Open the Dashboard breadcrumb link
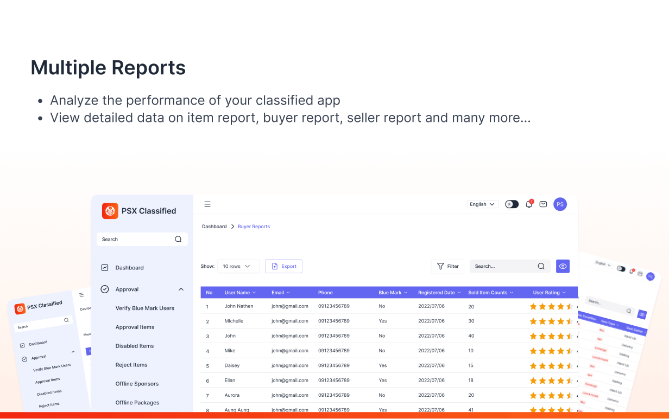This screenshot has width=669, height=419. coord(214,226)
